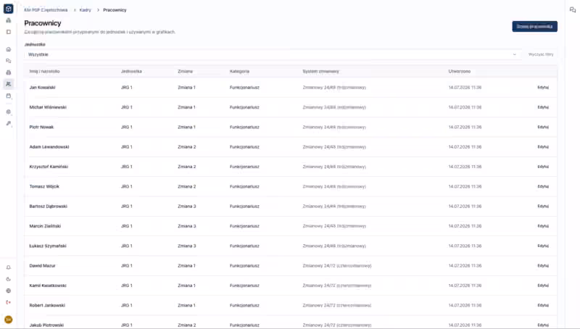
Task: Click Edytuj for Adam Lewandowski
Action: (x=543, y=147)
